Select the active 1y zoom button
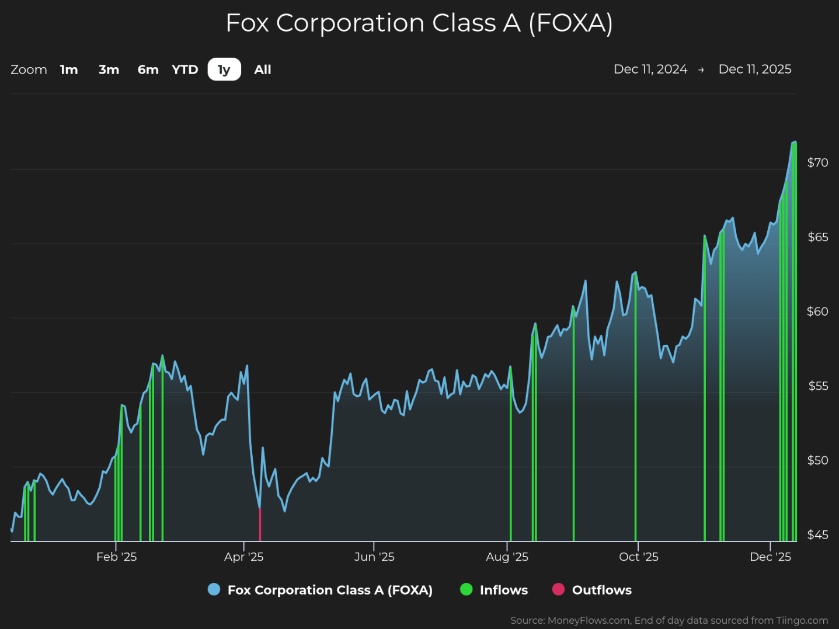The width and height of the screenshot is (839, 629). [224, 69]
